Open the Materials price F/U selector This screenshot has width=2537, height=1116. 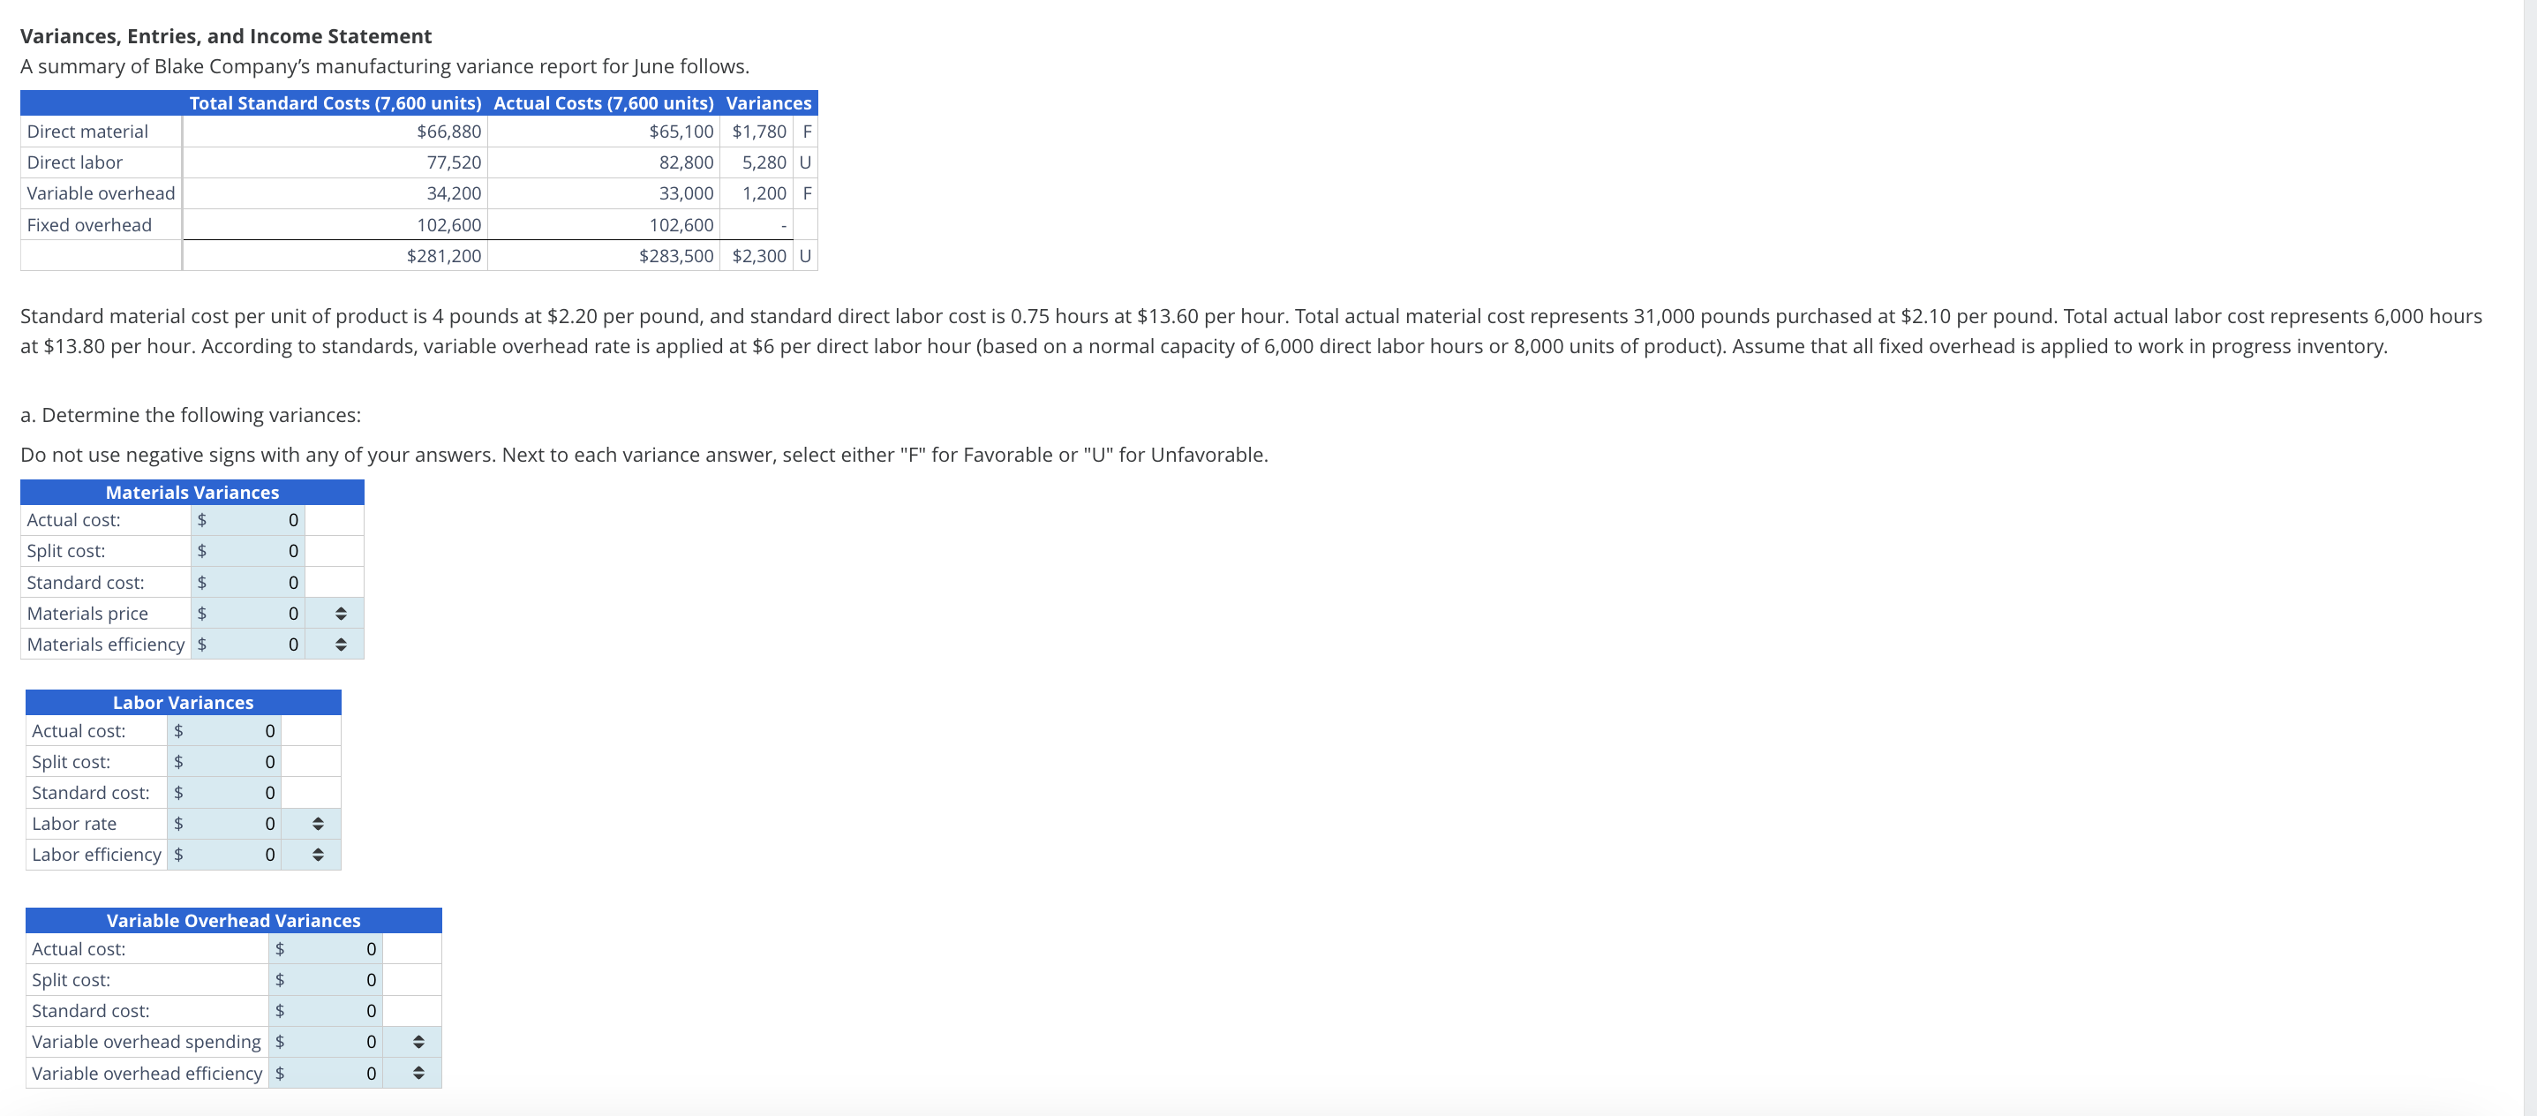click(339, 613)
